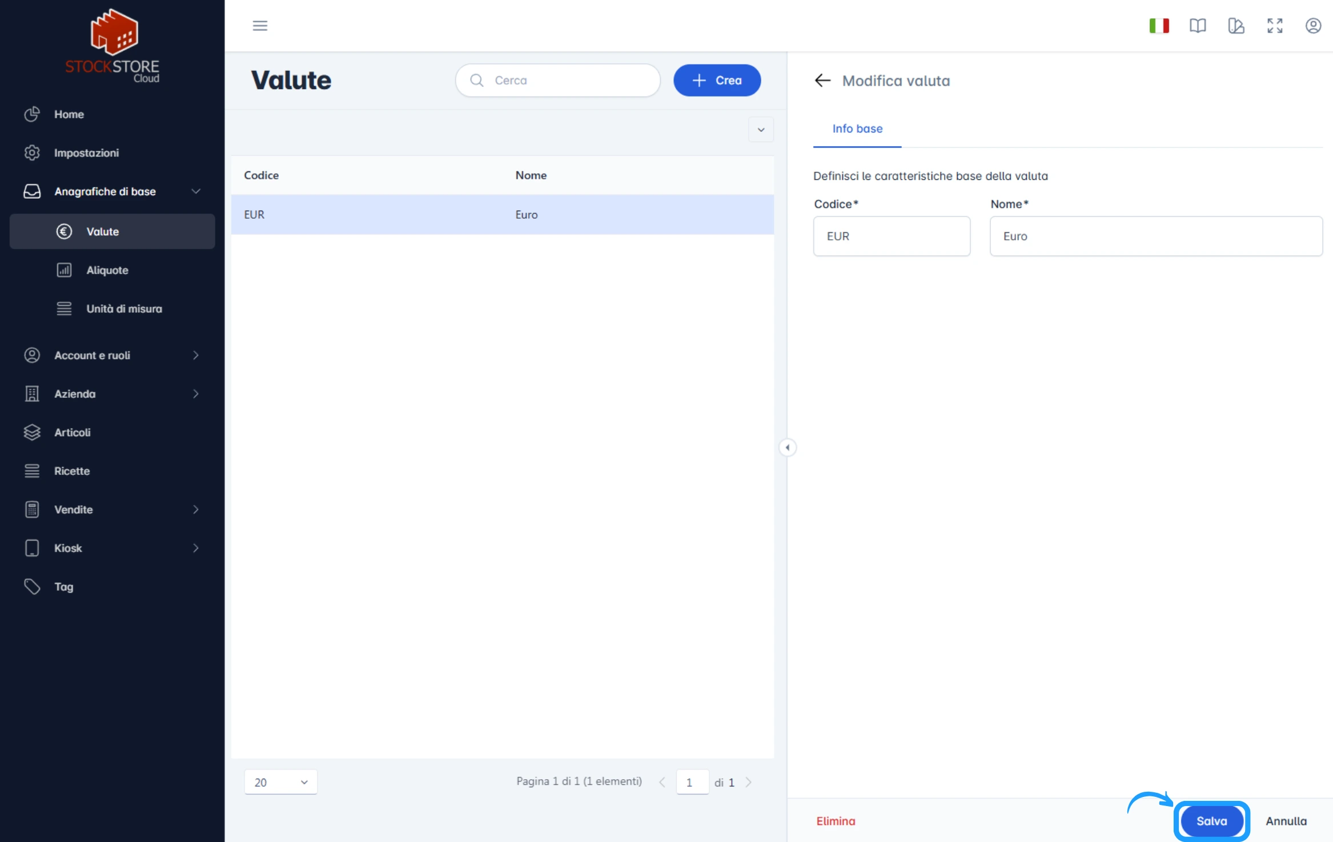Click the Cerca search field
This screenshot has height=842, width=1333.
click(557, 80)
